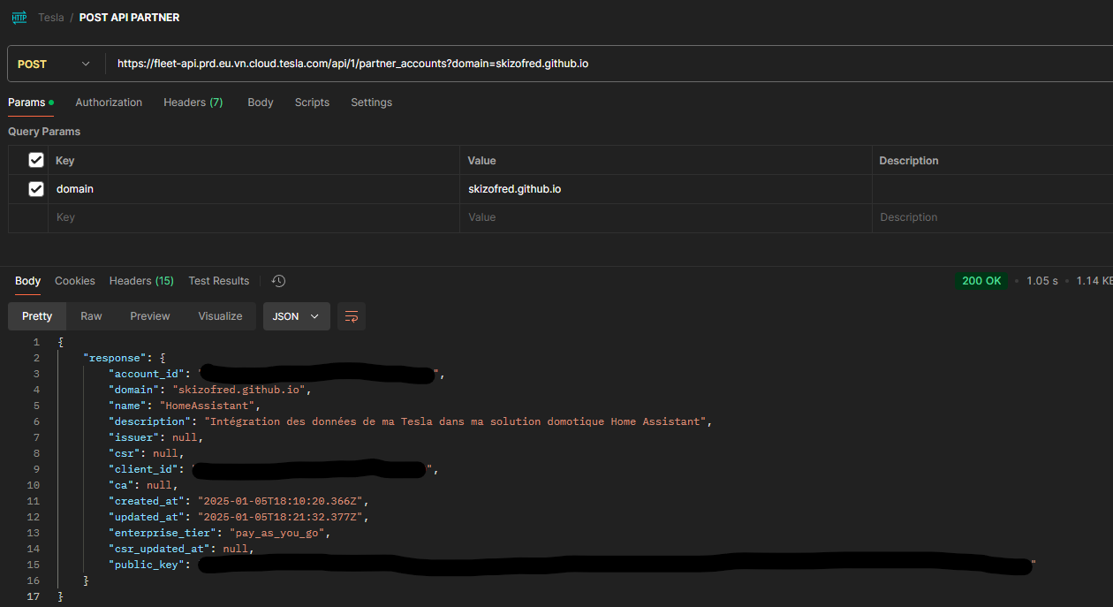Open the request Headers (7) tab
The height and width of the screenshot is (607, 1113).
coord(193,102)
